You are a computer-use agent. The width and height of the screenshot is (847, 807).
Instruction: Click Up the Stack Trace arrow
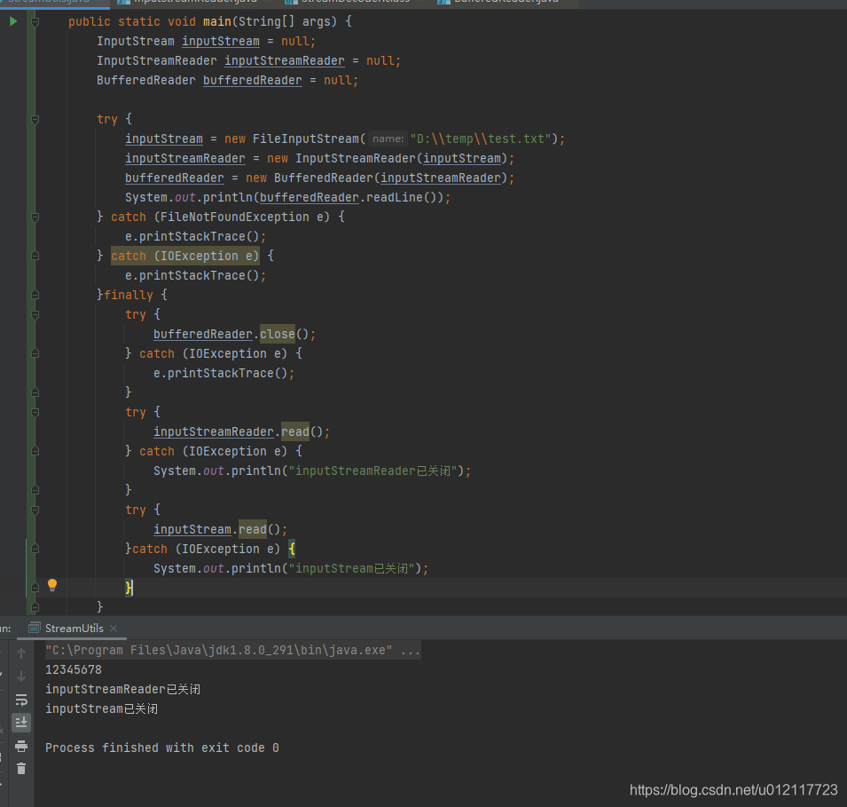[21, 653]
